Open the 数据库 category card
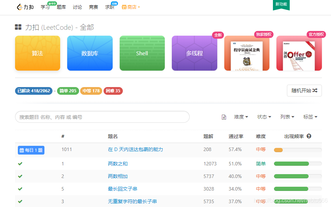331x207 pixels. coord(90,53)
